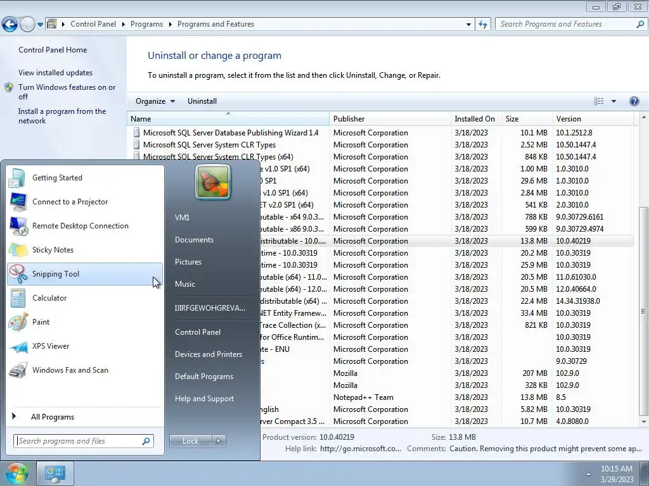Click the Forward navigation arrow
Screen dimensions: 649x486
coord(27,25)
